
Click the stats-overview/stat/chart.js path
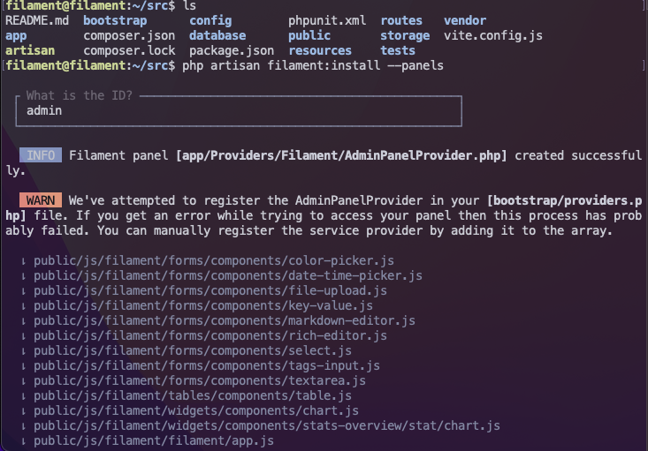(x=267, y=425)
